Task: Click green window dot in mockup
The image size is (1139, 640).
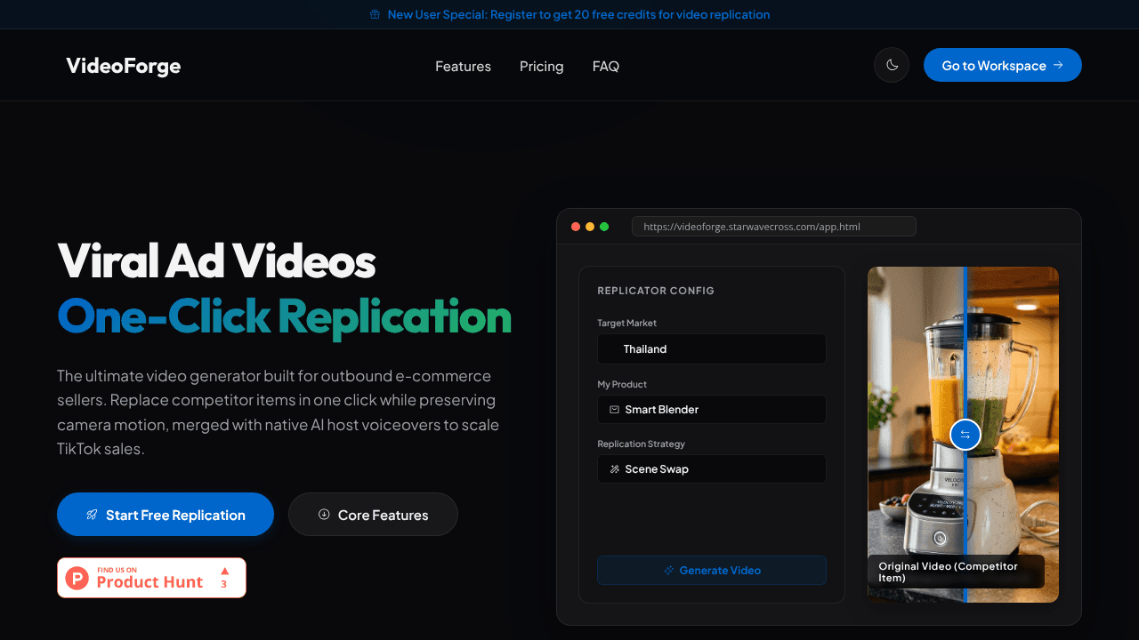Action: pyautogui.click(x=604, y=227)
